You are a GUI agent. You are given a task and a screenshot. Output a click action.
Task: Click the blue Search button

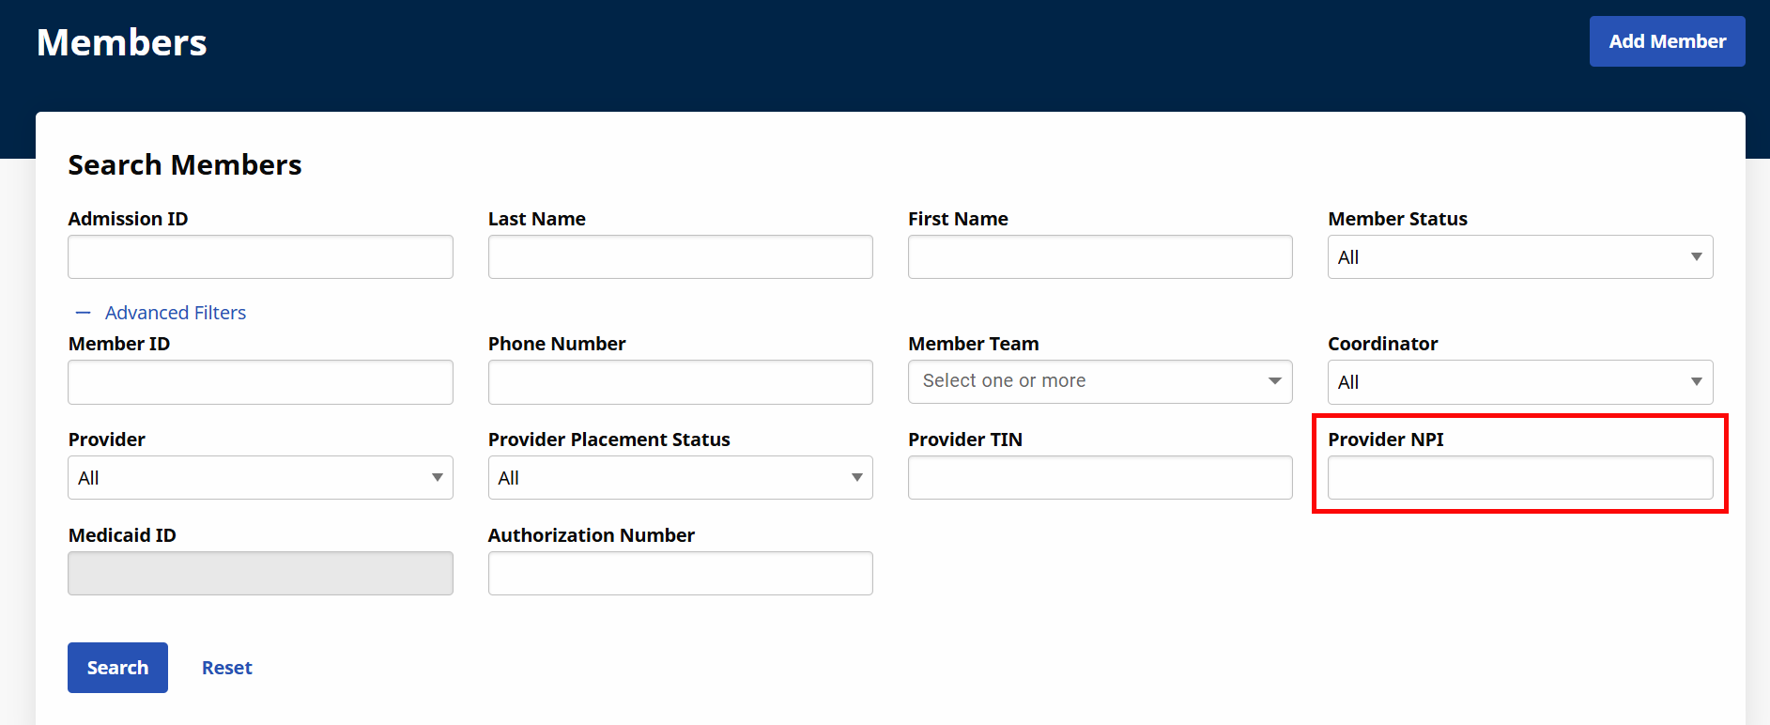(117, 668)
